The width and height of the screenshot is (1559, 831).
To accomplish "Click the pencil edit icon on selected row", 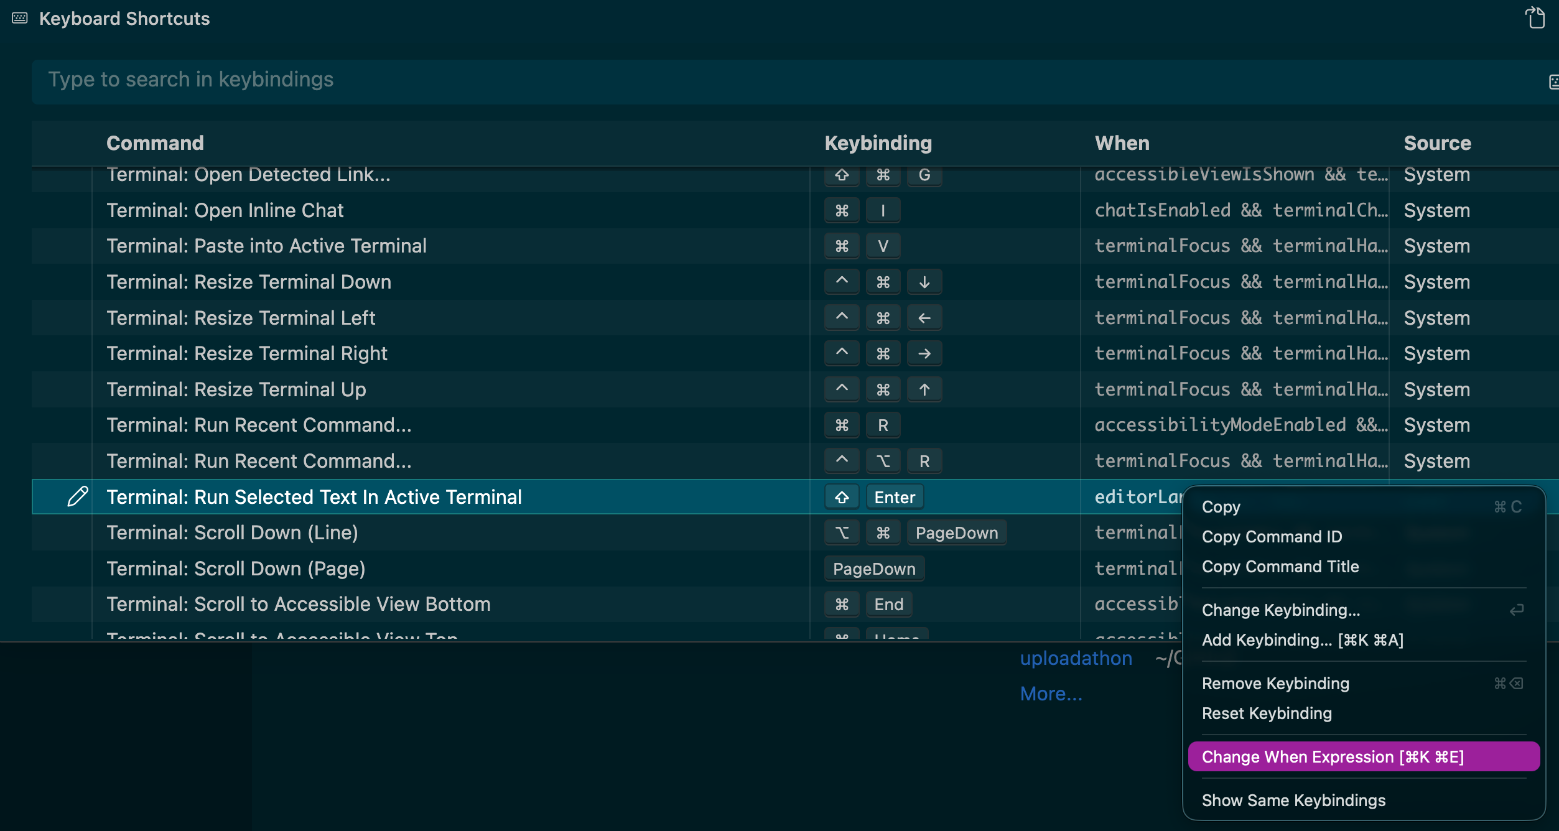I will [78, 496].
